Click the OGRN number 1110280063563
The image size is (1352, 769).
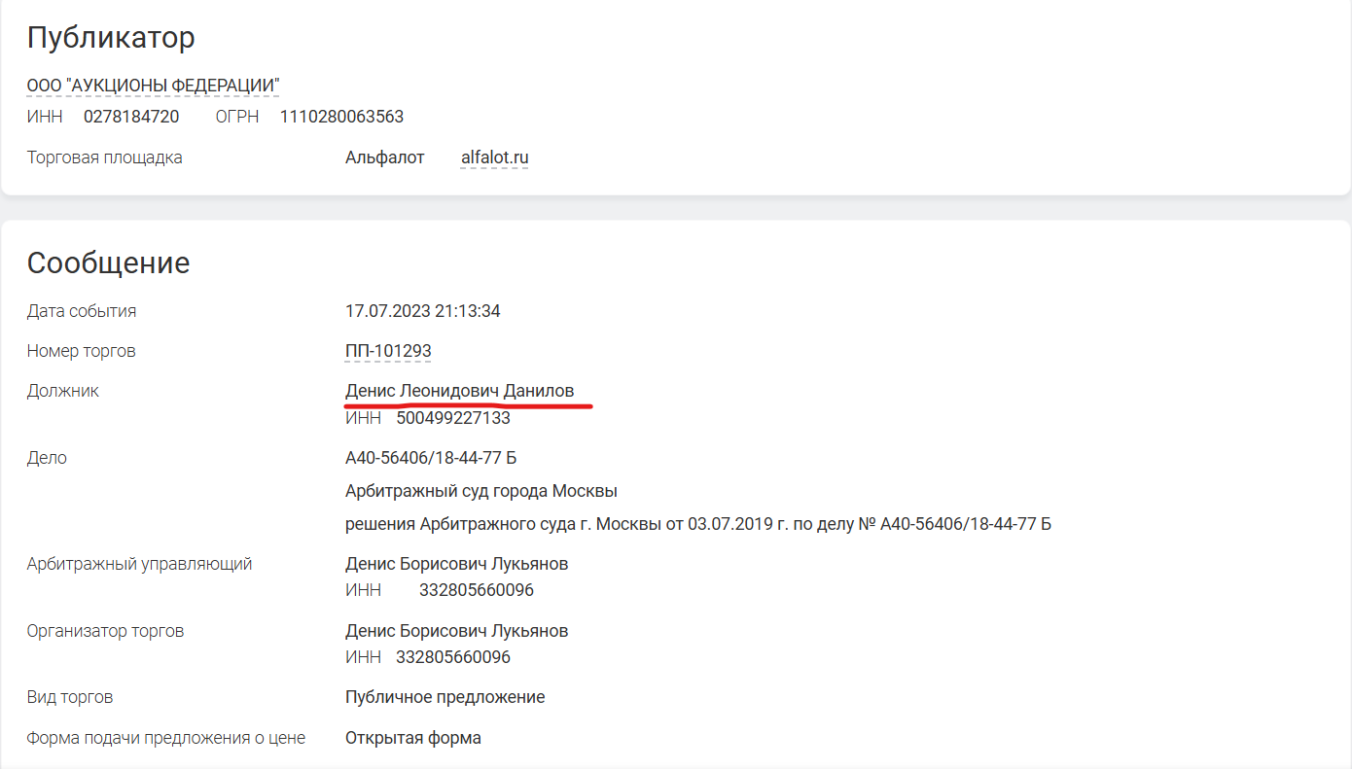click(341, 117)
